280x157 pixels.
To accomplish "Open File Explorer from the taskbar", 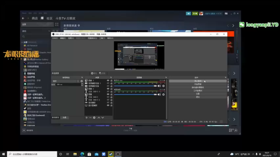I will 75,154.
